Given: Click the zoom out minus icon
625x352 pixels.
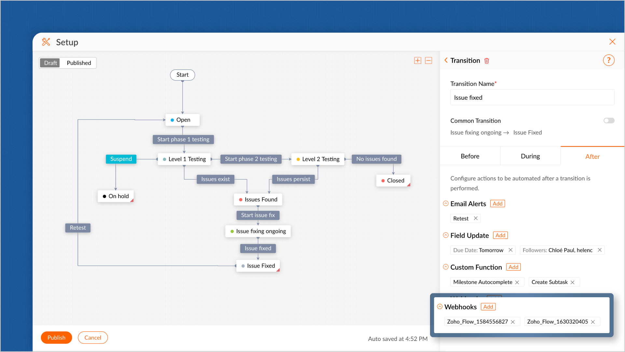Looking at the screenshot, I should tap(429, 61).
